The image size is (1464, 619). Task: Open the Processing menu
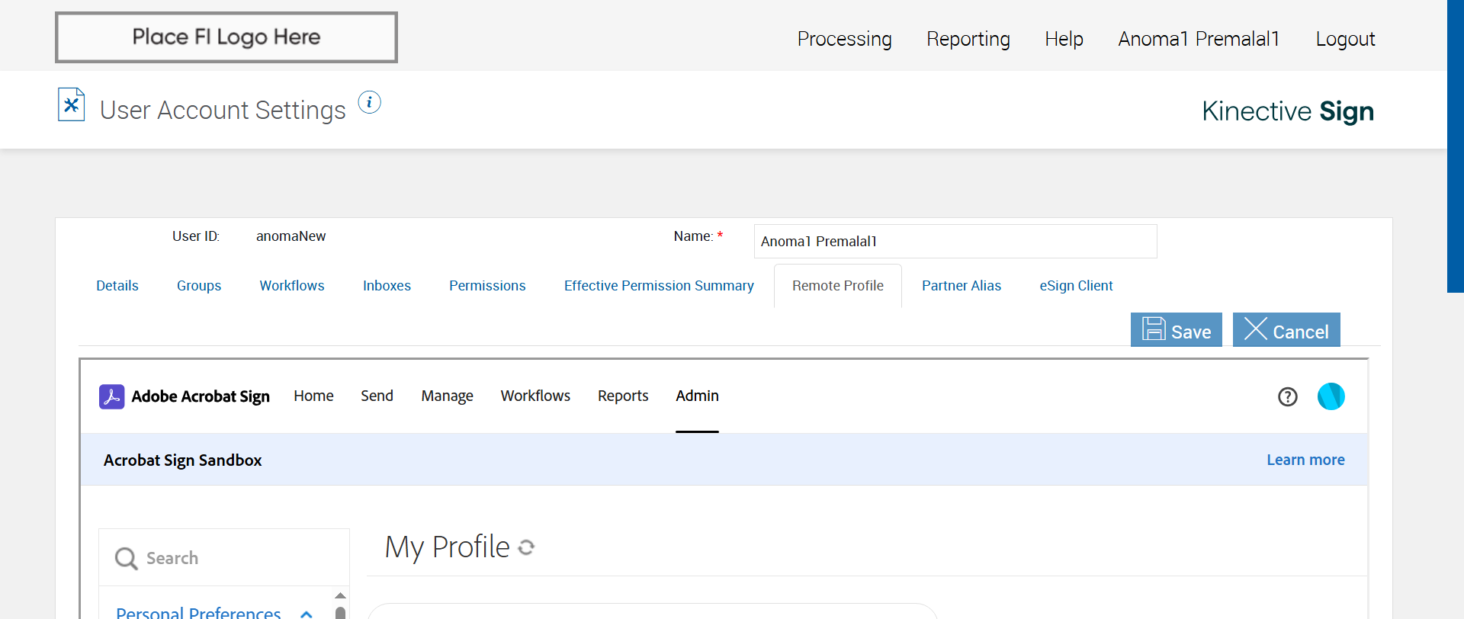click(x=845, y=39)
